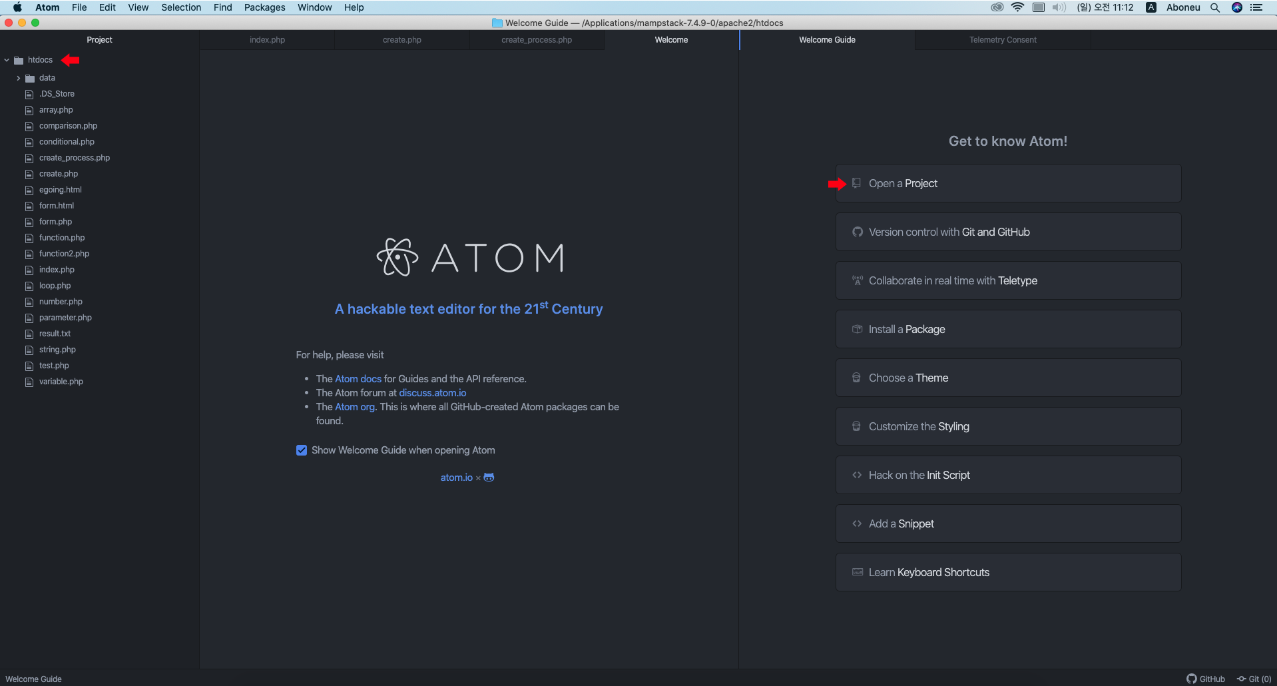
Task: Open the Atom docs link
Action: (x=358, y=379)
